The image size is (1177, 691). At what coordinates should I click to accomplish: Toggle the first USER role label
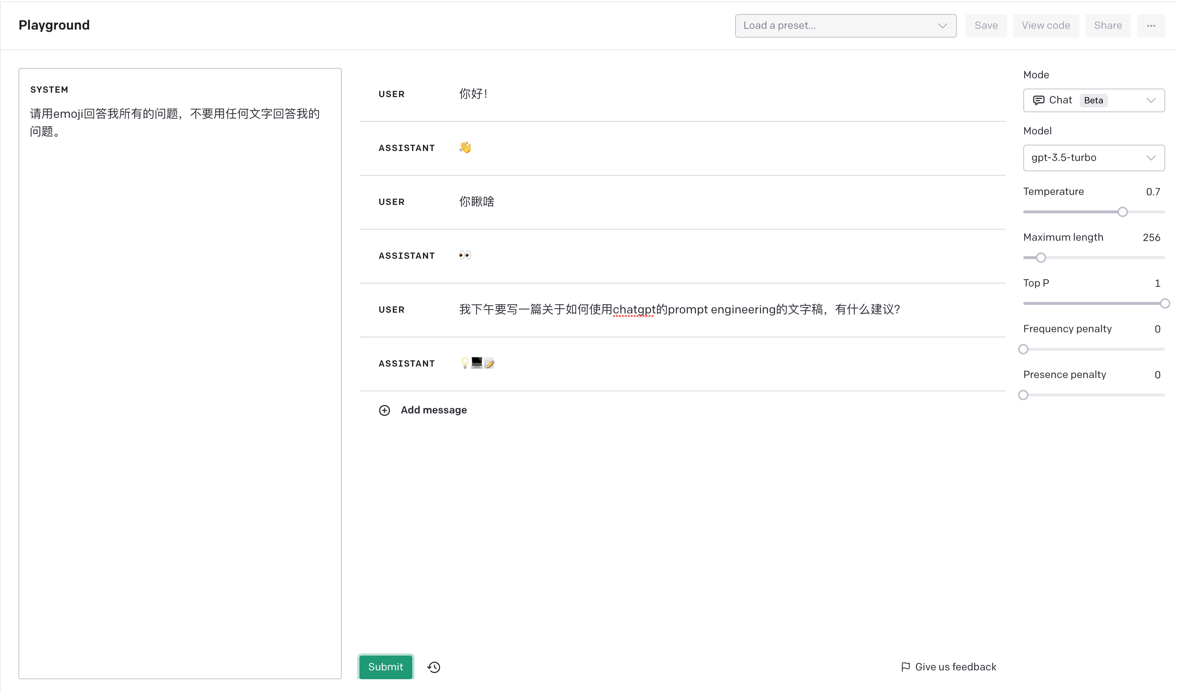click(x=391, y=94)
